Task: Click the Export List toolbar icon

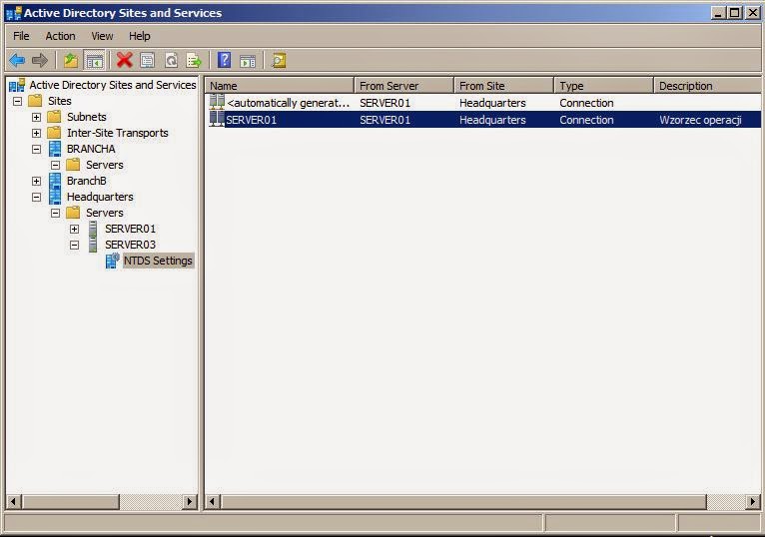Action: coord(194,61)
